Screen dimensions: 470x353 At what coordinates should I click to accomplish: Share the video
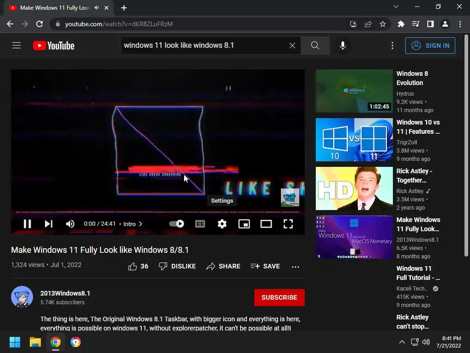(224, 266)
